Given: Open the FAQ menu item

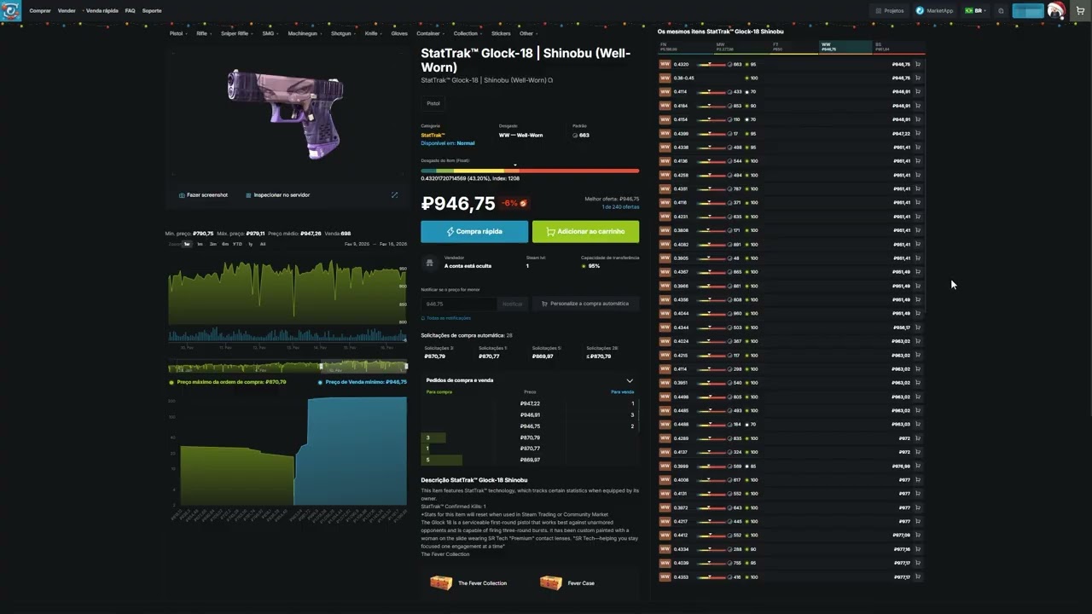Looking at the screenshot, I should [x=130, y=11].
